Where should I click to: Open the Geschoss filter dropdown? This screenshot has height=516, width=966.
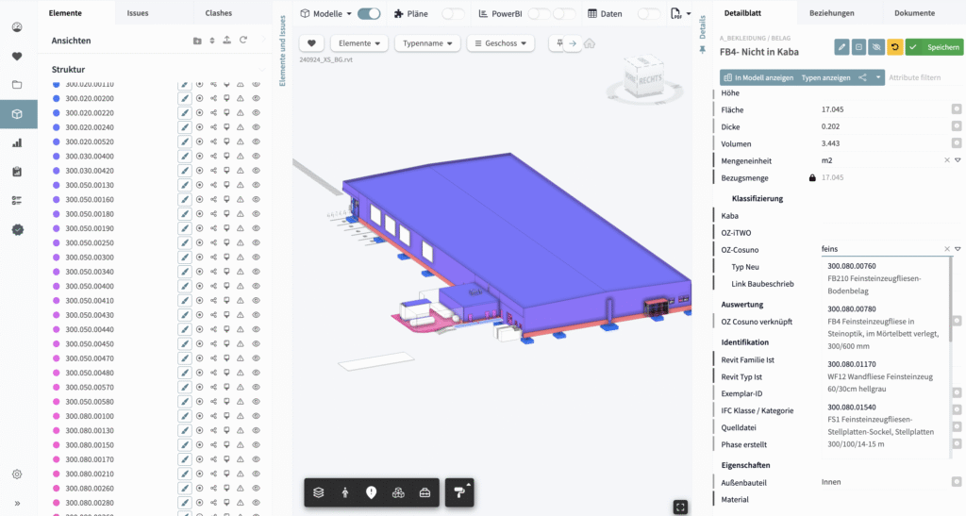pos(500,43)
